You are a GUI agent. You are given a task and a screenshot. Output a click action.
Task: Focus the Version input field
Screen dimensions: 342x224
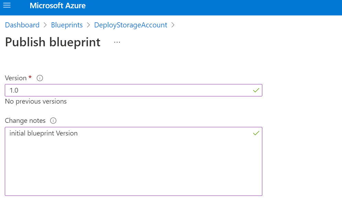(x=127, y=90)
